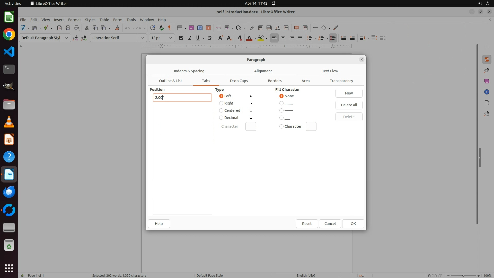Select the Right tab type radio
The height and width of the screenshot is (278, 494).
[221, 103]
